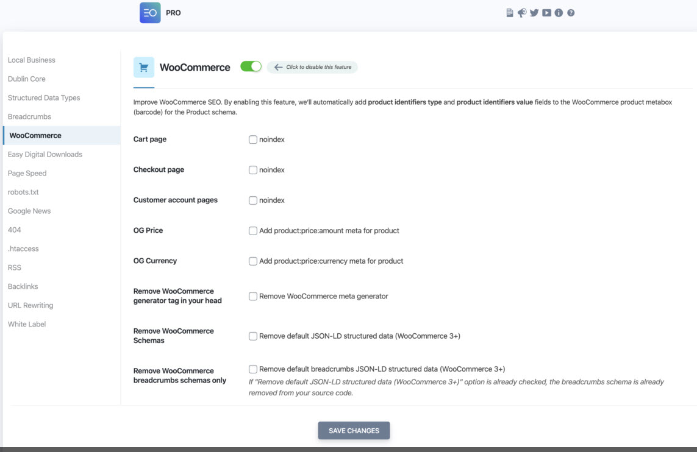Toggle the WooCommerce feature switch off

pyautogui.click(x=251, y=66)
